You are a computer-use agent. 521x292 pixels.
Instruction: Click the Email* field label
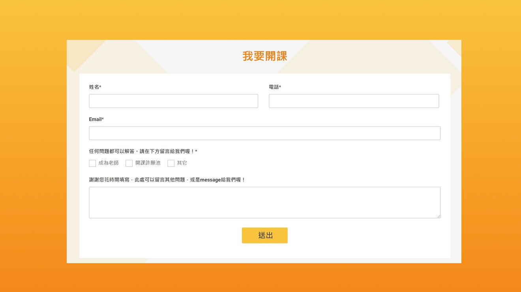point(96,120)
